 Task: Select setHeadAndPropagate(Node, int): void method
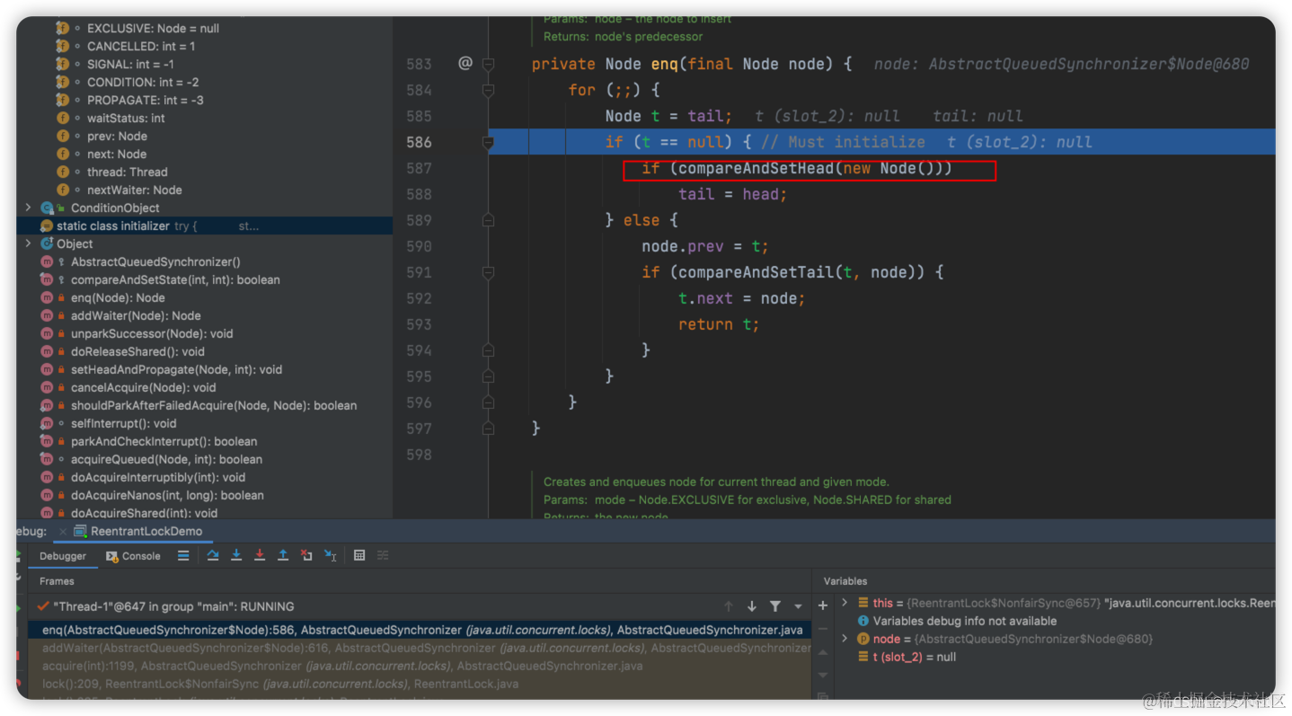tap(176, 369)
